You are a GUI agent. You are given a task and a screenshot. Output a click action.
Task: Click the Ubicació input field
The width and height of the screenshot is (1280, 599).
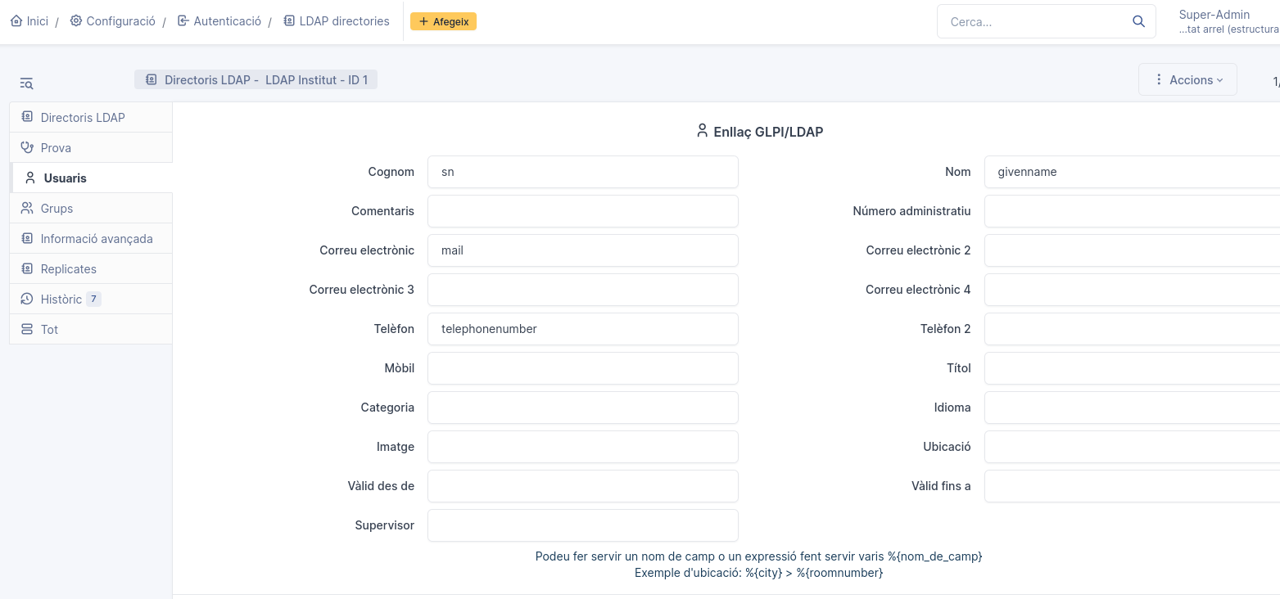(x=1132, y=447)
